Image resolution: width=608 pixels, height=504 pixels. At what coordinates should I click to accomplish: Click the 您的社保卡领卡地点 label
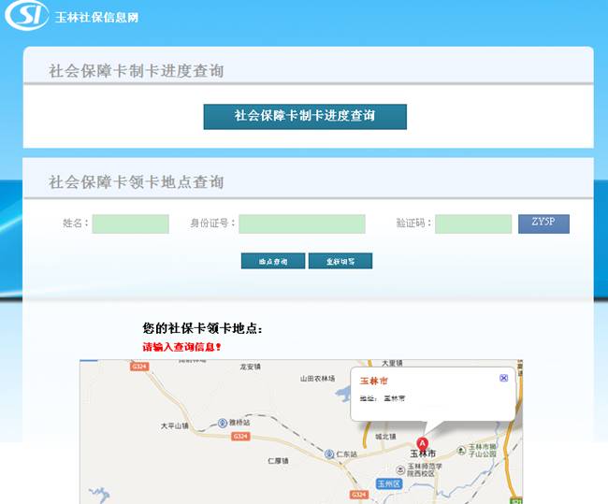(202, 328)
